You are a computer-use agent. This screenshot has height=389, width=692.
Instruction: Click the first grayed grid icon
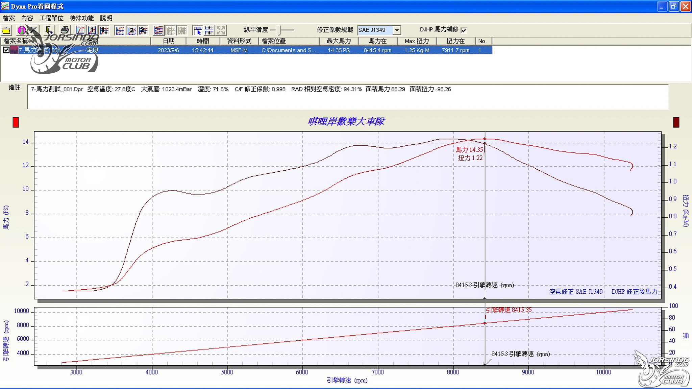[170, 30]
